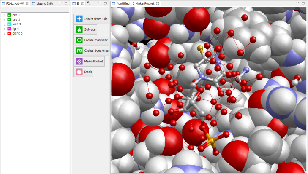Switch to the Ligand Info tab

[x=43, y=3]
